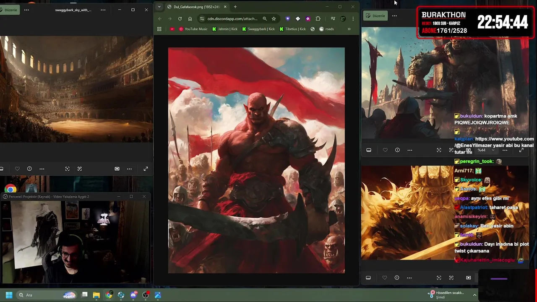
Task: Open the Swaggybark | Kick bookmark
Action: tap(258, 29)
